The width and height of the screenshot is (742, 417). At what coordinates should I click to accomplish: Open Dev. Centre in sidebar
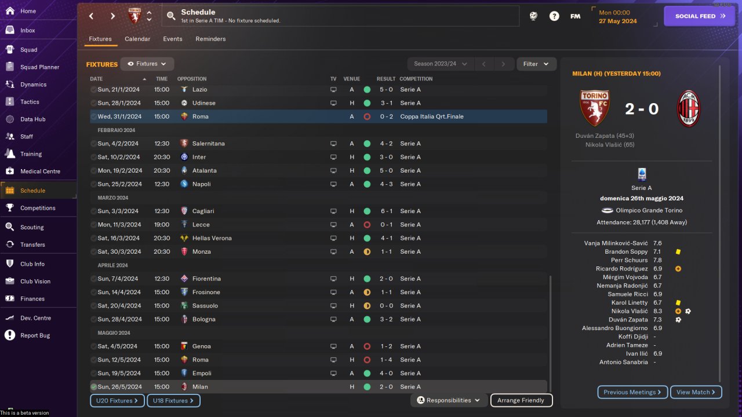35,318
